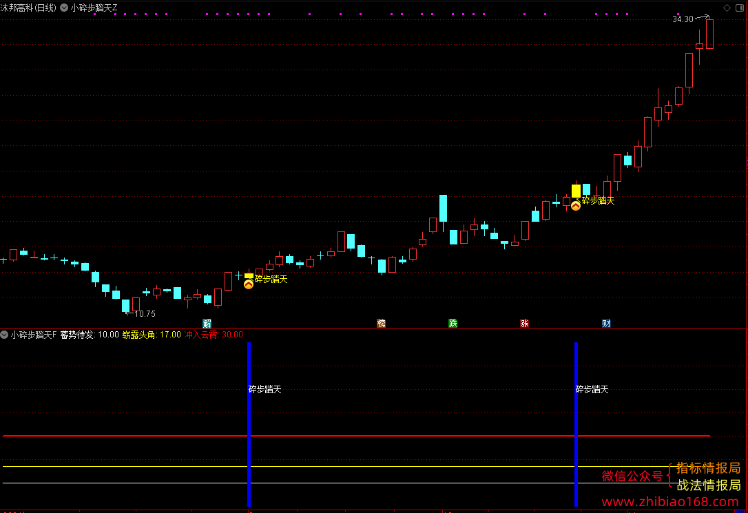Screen dimensions: 748x513
Task: Select the 冲入云霄: 30.00 value label
Action: coord(214,335)
